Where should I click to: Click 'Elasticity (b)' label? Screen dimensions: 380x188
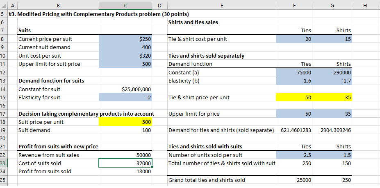pyautogui.click(x=184, y=81)
